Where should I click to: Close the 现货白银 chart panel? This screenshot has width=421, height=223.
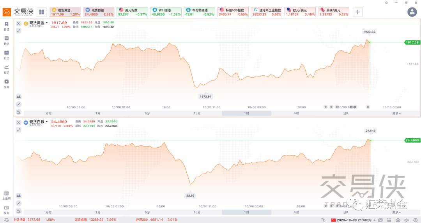click(19, 123)
